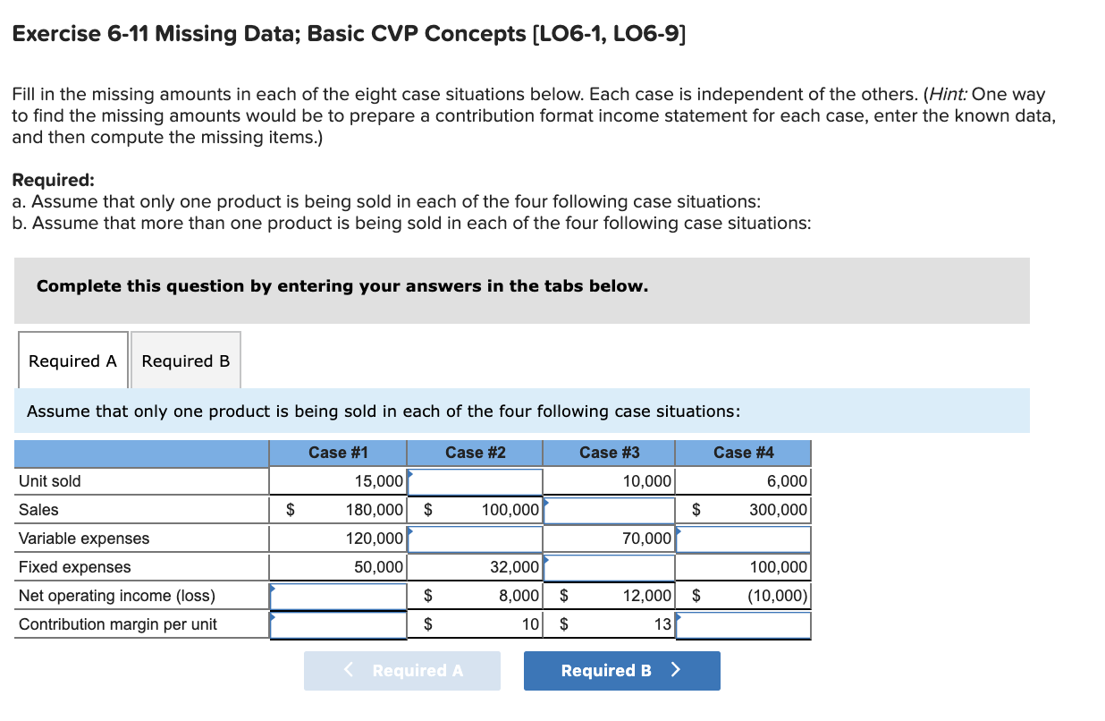1105x721 pixels.
Task: Click the Net operating income field for Case #1
Action: pyautogui.click(x=338, y=595)
